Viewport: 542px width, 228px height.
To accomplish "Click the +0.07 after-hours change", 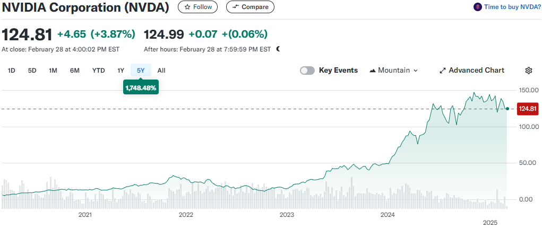I will click(203, 34).
